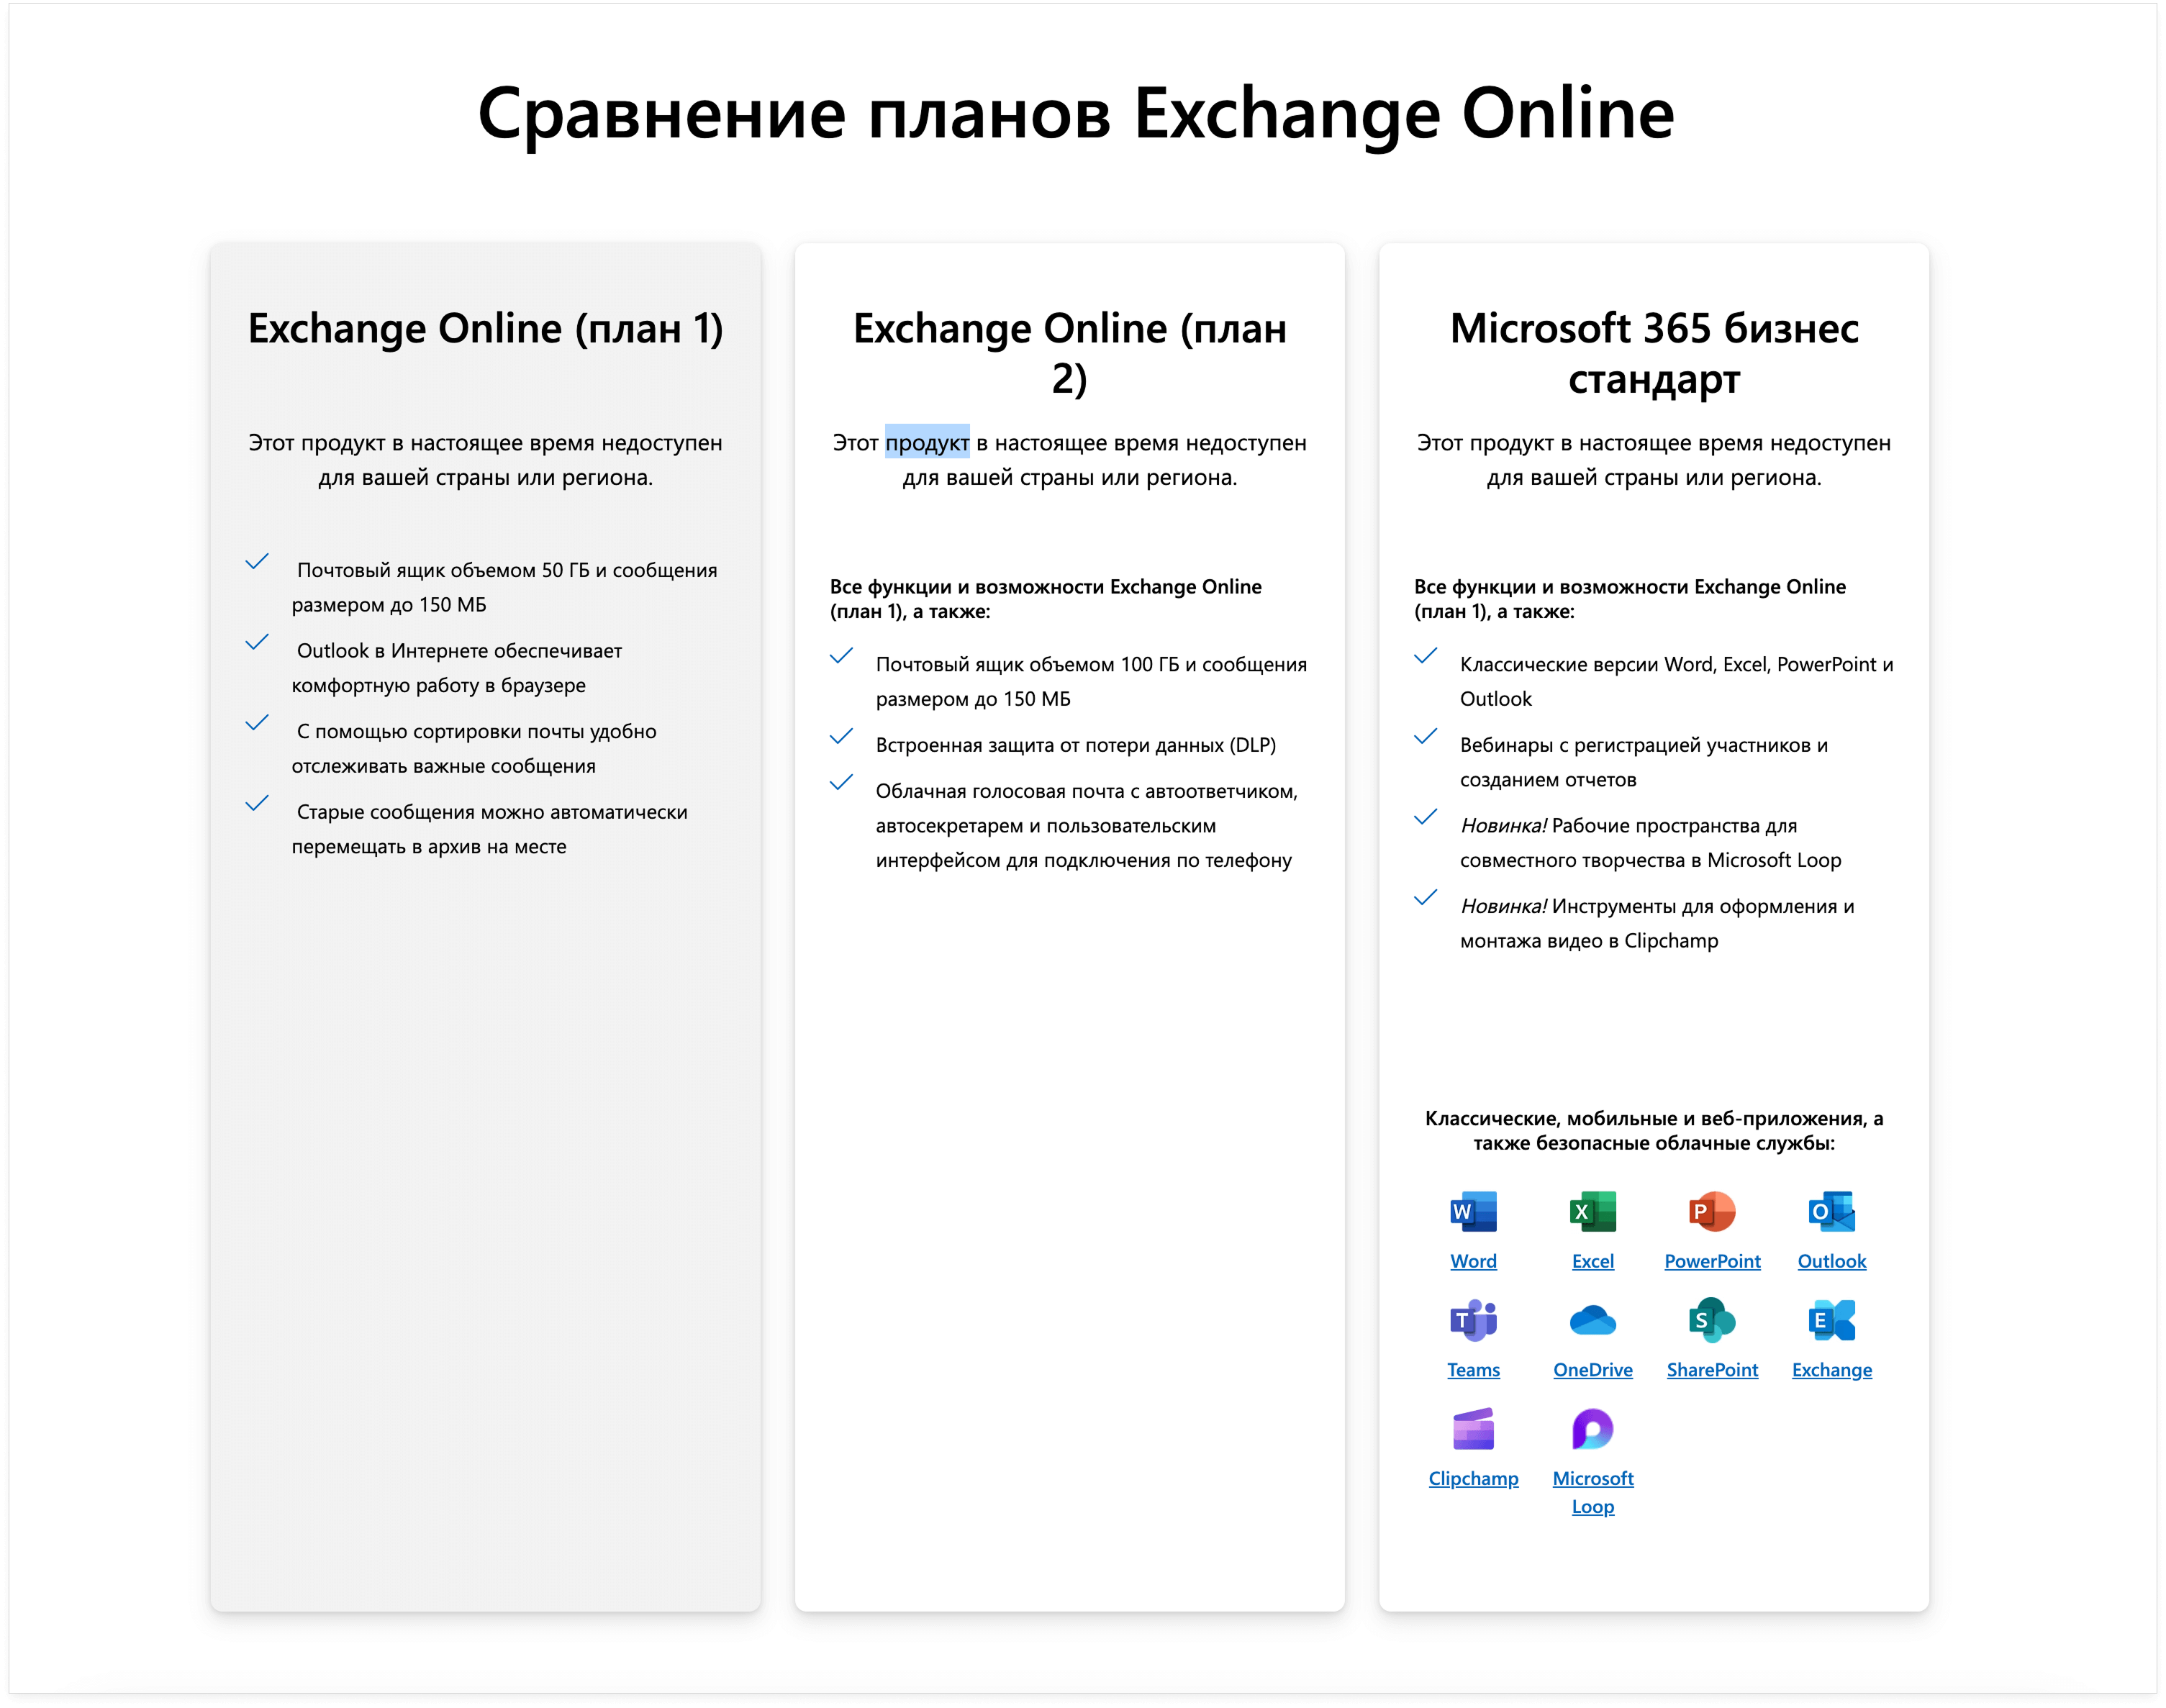Click the checkmark beside сортировки почты item
The width and height of the screenshot is (2166, 1708).
(257, 723)
